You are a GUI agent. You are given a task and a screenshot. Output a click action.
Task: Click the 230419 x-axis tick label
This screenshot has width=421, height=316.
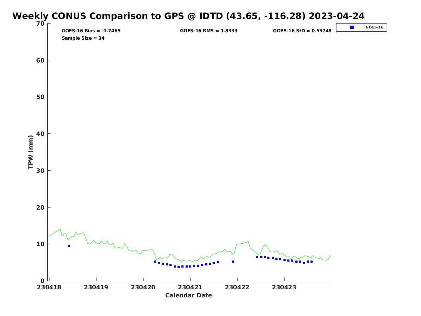(x=96, y=287)
